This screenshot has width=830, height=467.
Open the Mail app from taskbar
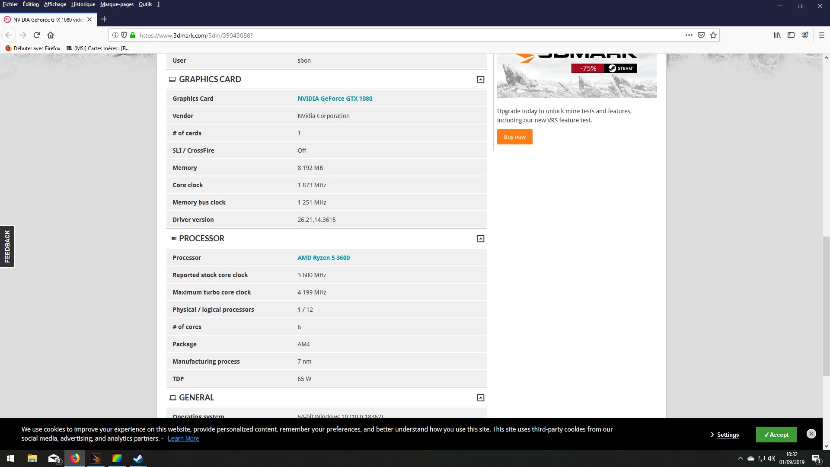pyautogui.click(x=54, y=458)
